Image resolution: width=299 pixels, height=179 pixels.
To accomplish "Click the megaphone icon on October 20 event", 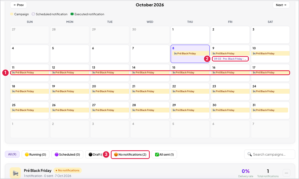I will point(94,91).
